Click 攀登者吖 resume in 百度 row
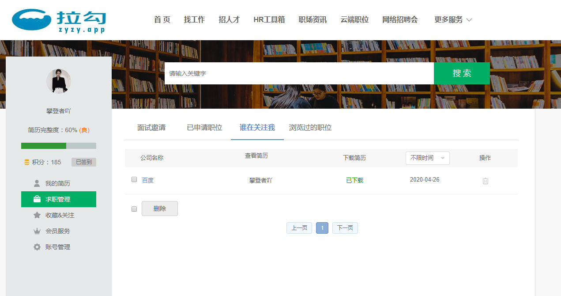The height and width of the screenshot is (296, 561). coord(261,180)
